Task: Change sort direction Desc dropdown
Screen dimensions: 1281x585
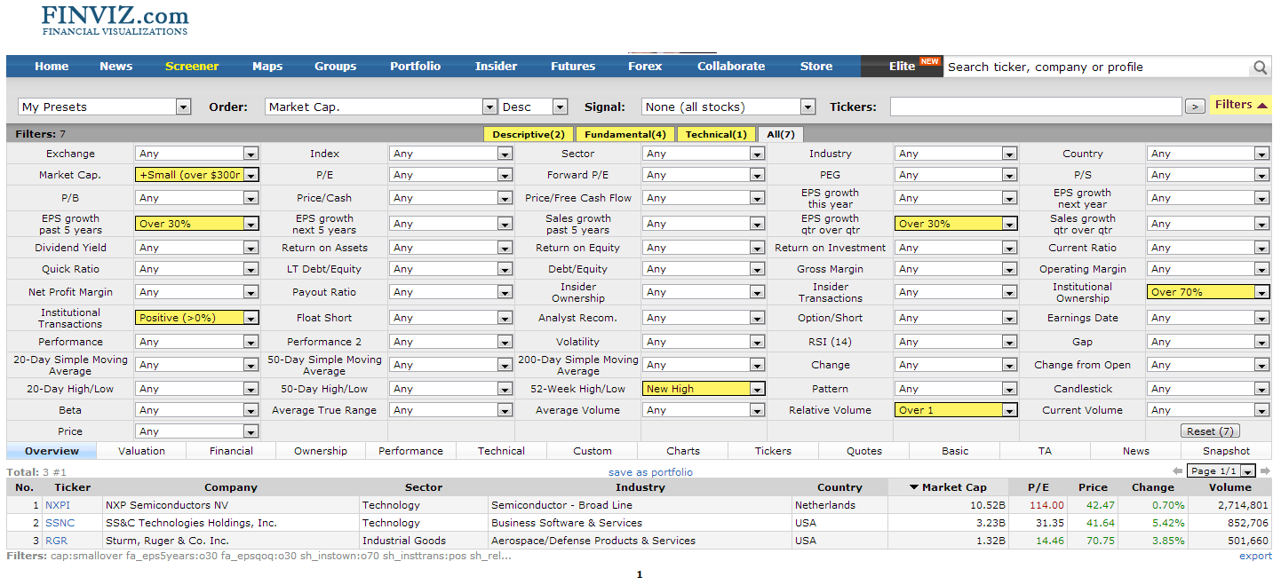Action: tap(534, 107)
